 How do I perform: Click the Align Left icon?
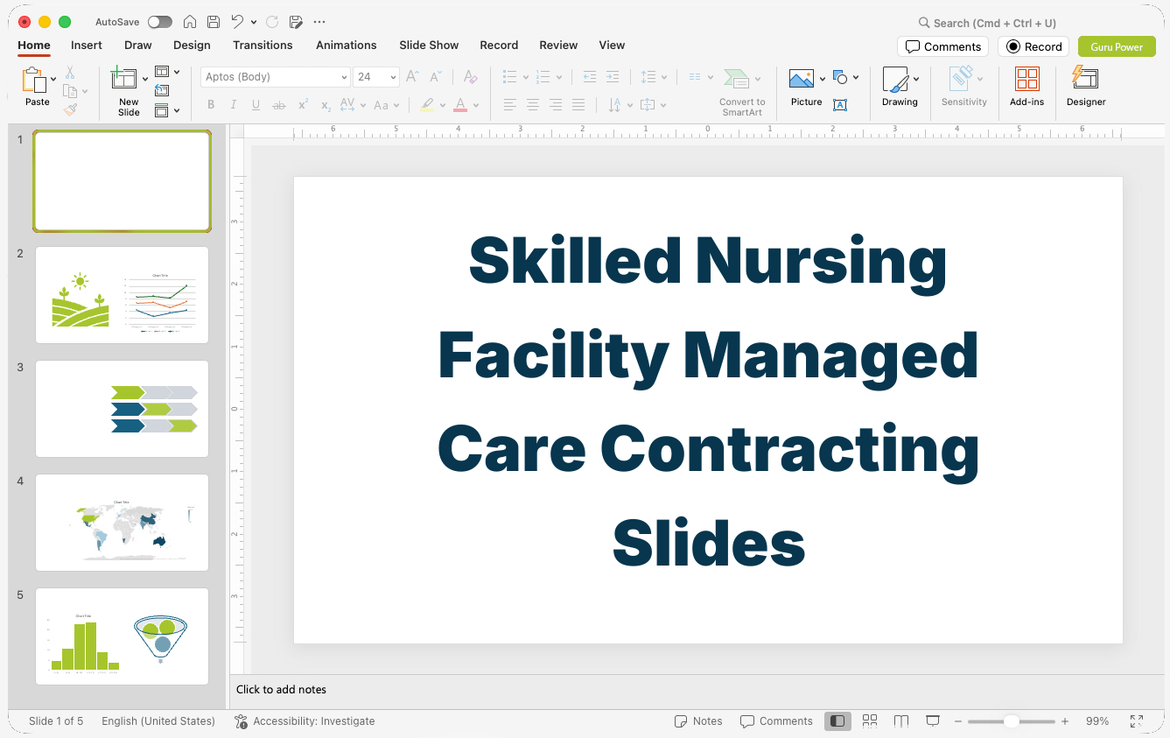(x=510, y=105)
